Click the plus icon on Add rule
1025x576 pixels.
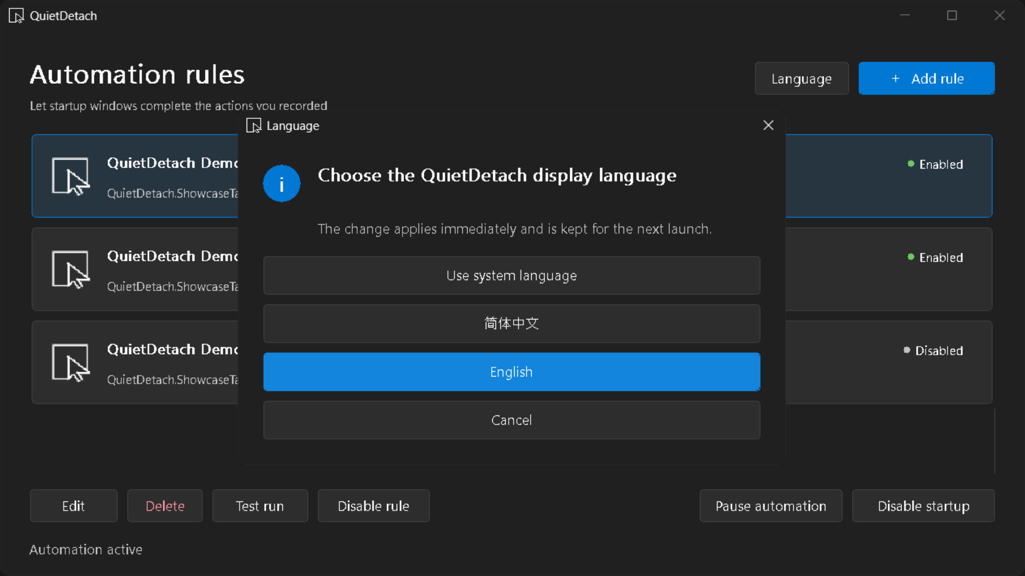(x=896, y=78)
